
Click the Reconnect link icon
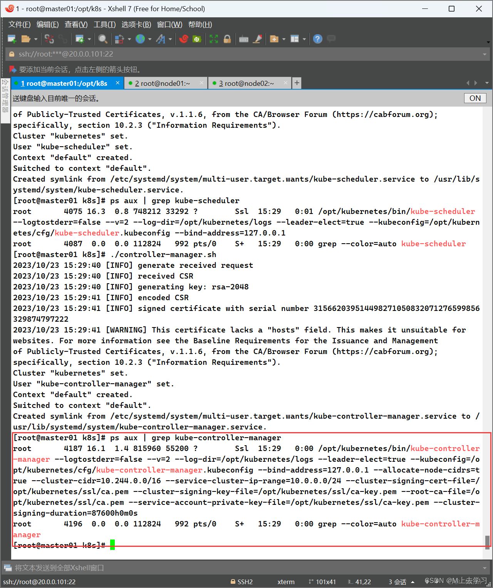63,39
